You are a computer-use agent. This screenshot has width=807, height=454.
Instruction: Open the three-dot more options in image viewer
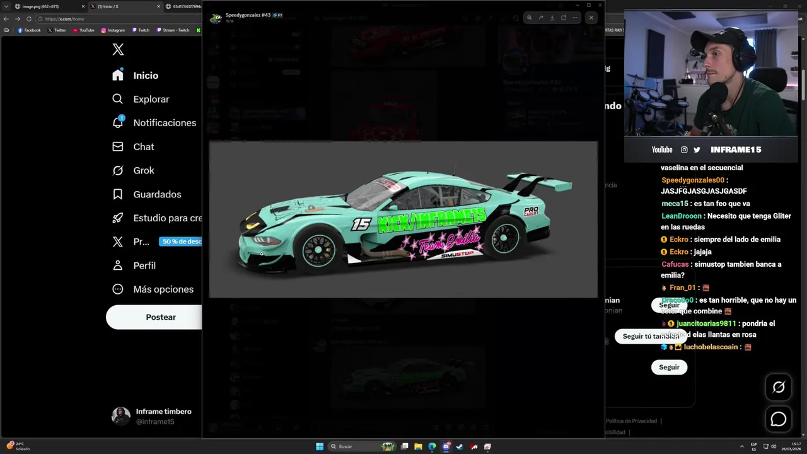tap(575, 18)
